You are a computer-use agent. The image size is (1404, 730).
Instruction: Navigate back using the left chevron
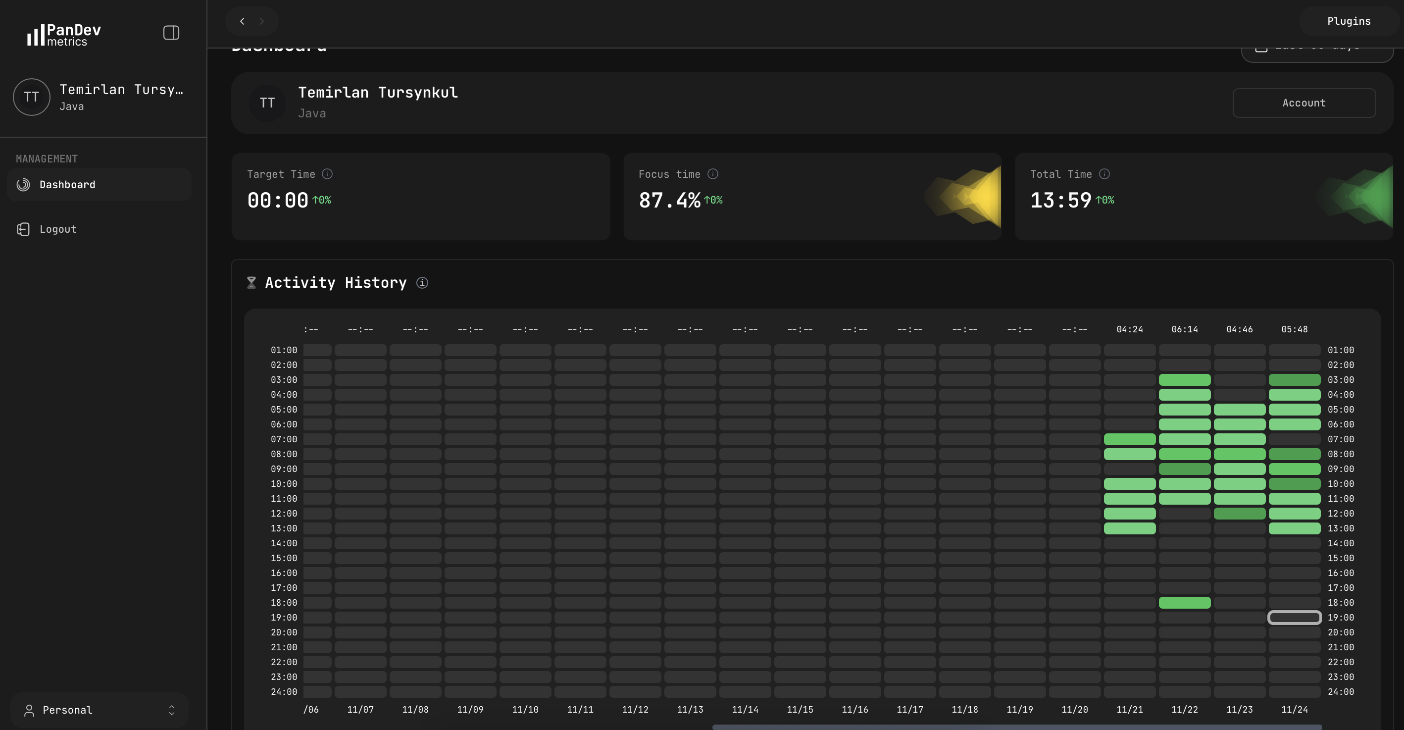point(243,21)
